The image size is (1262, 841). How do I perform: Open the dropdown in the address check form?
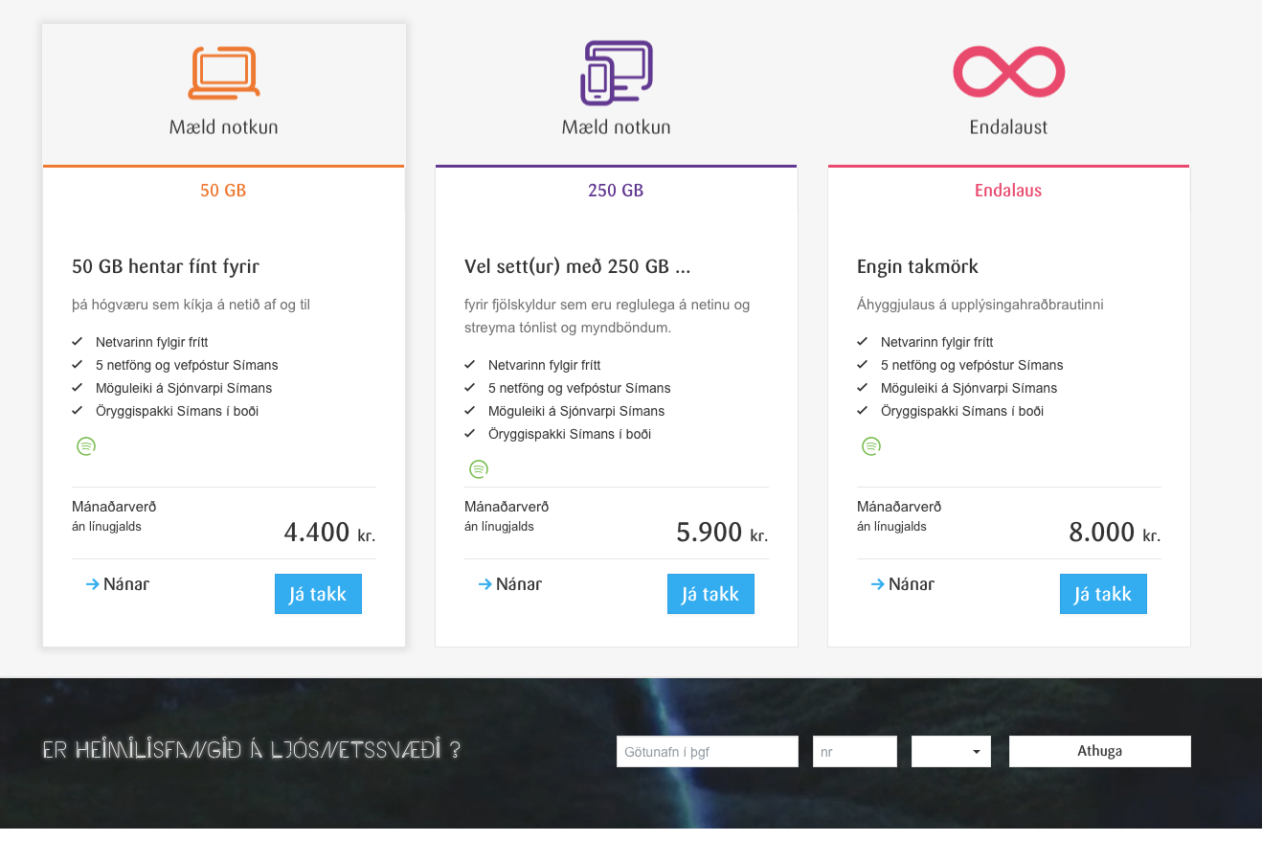(x=951, y=751)
